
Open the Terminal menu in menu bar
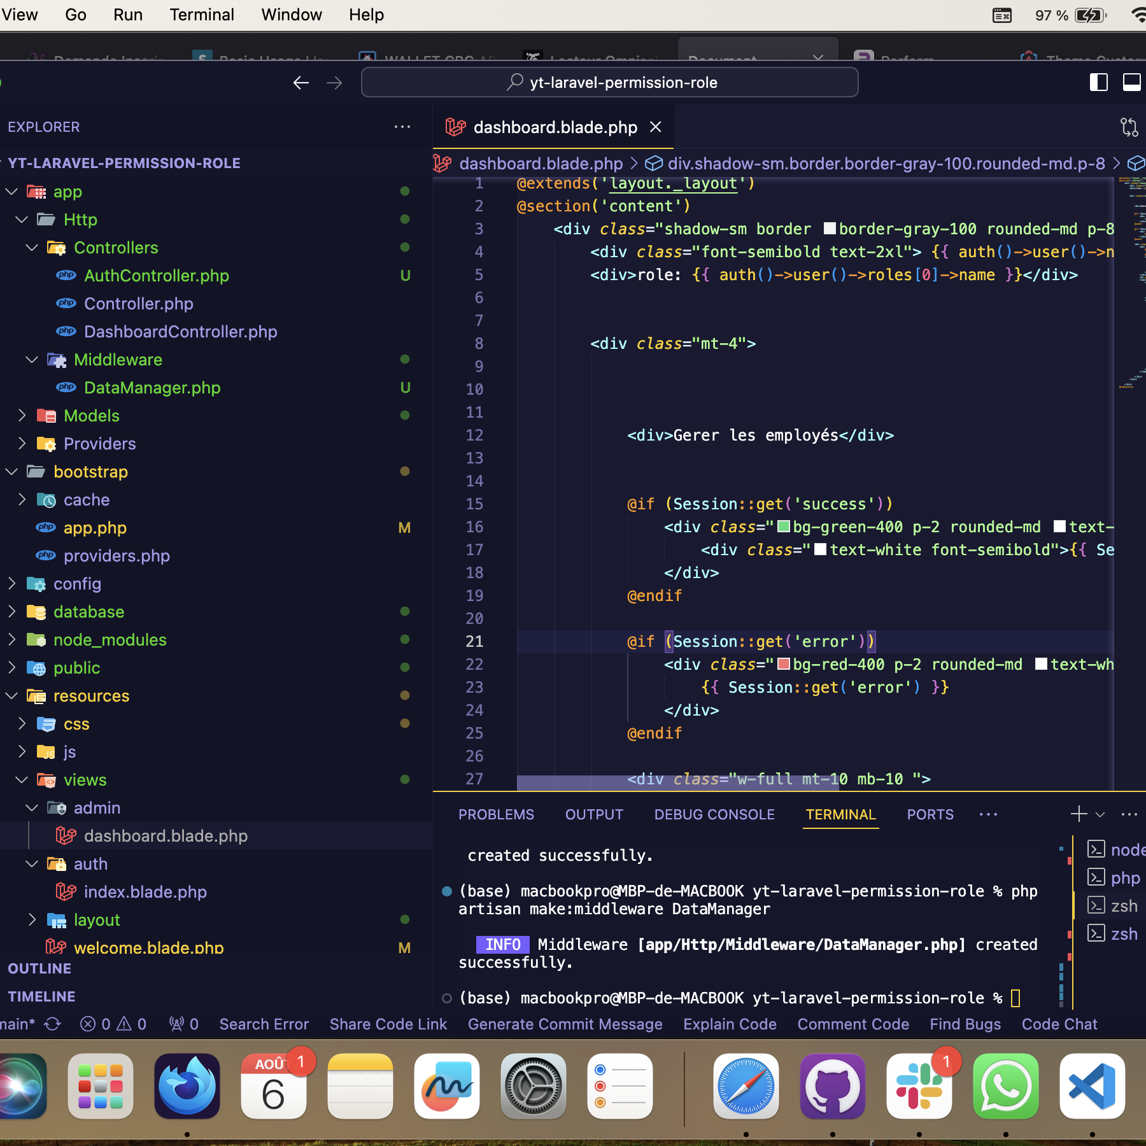(201, 15)
